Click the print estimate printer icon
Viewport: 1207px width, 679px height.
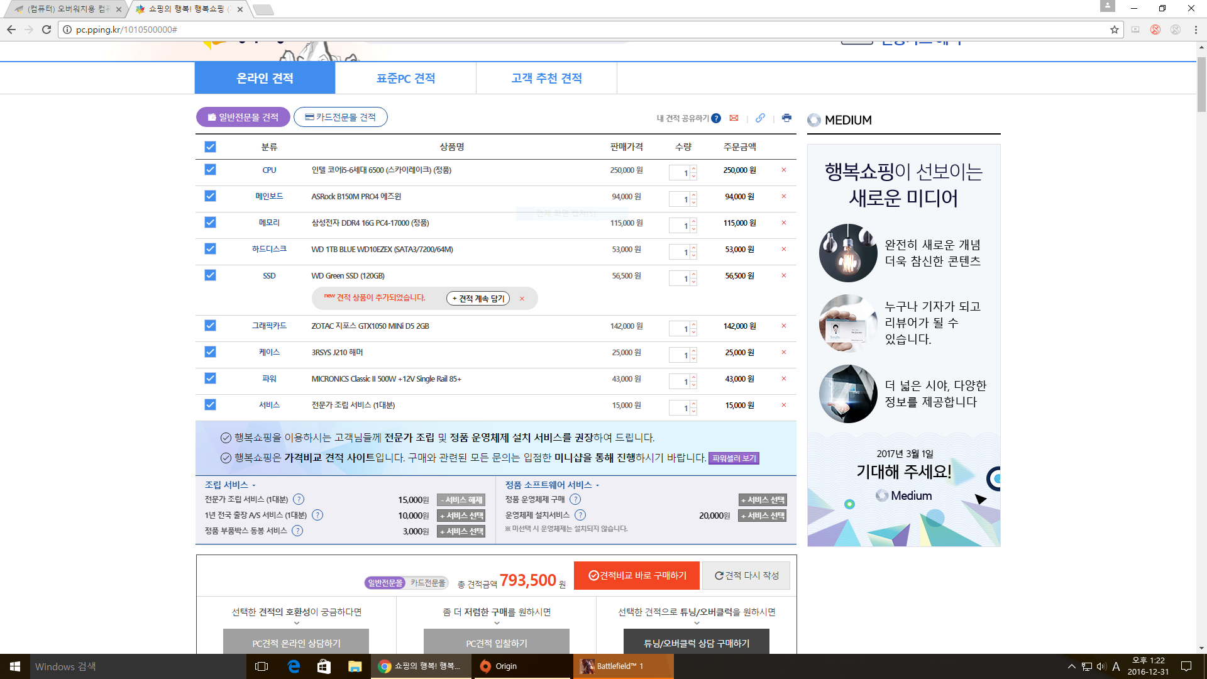786,118
